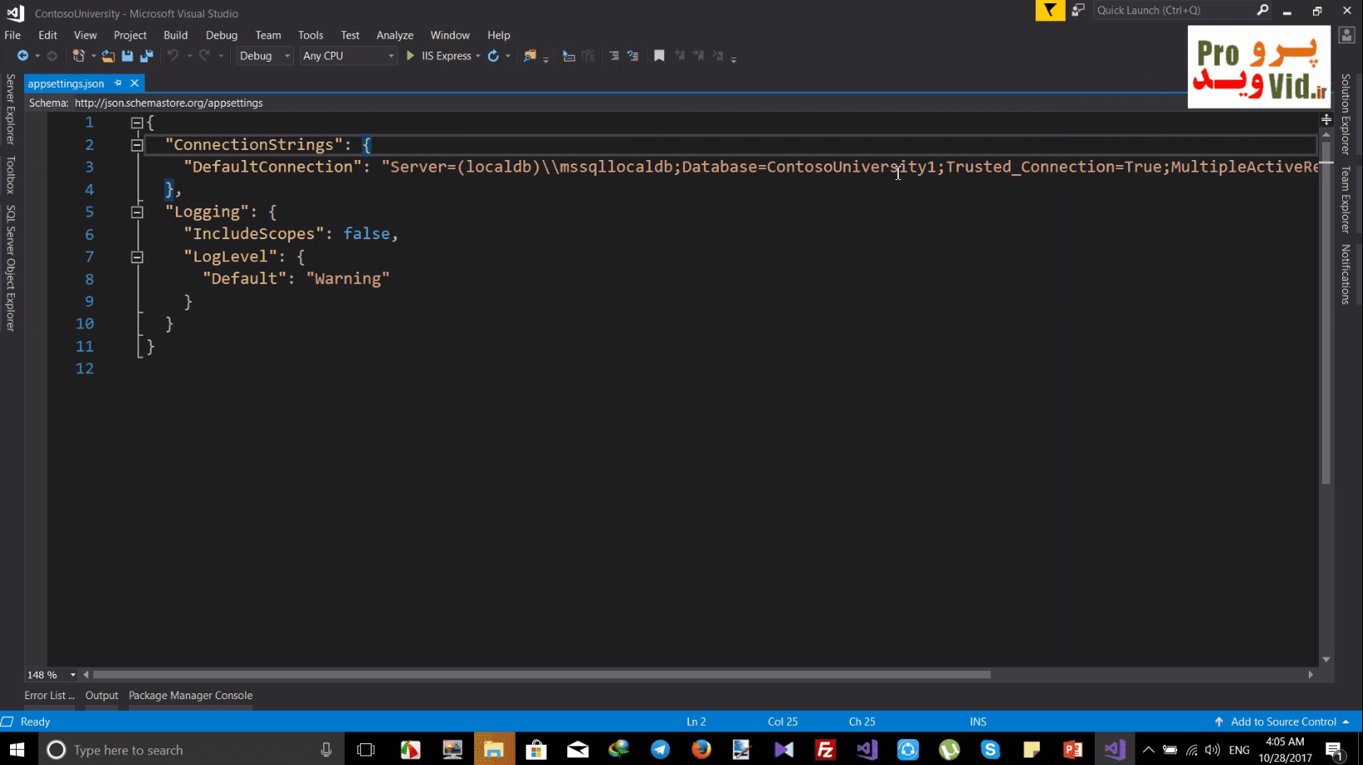Click the Find in Files icon
Screen dimensions: 1363x765
530,56
